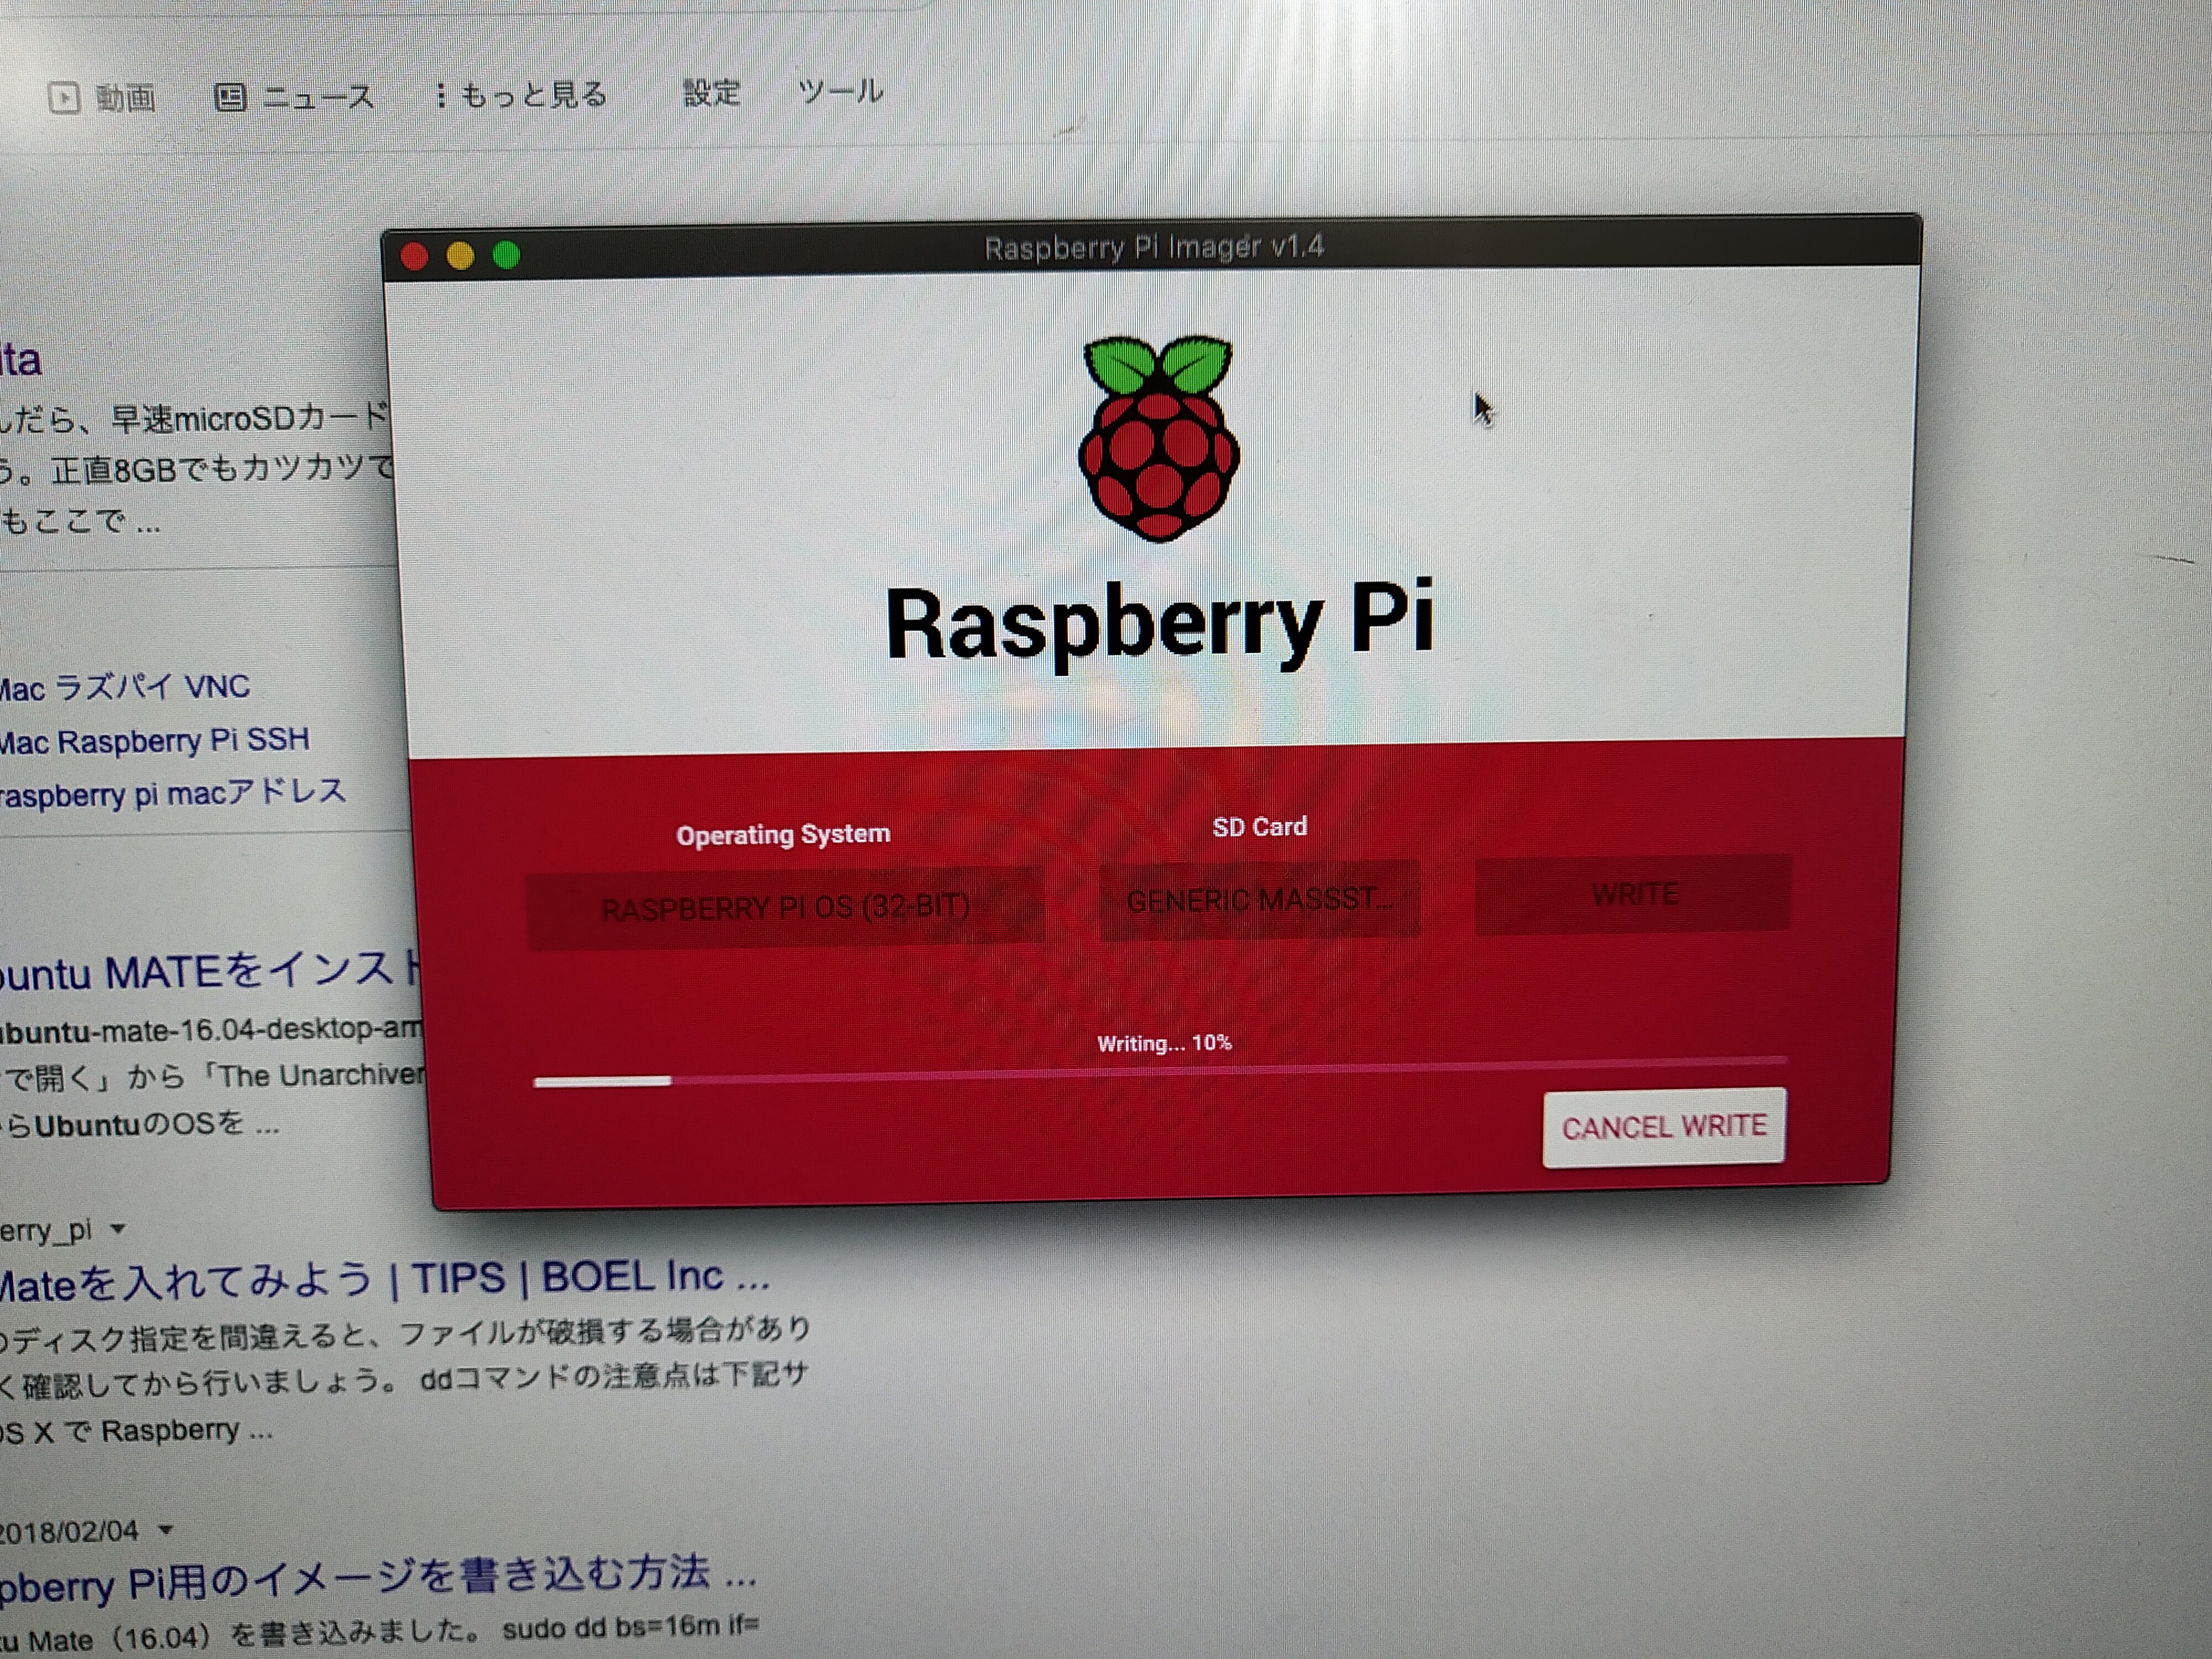Click the Generic MassSt... SD card button
Screen dimensions: 2212x1659
click(x=1259, y=900)
